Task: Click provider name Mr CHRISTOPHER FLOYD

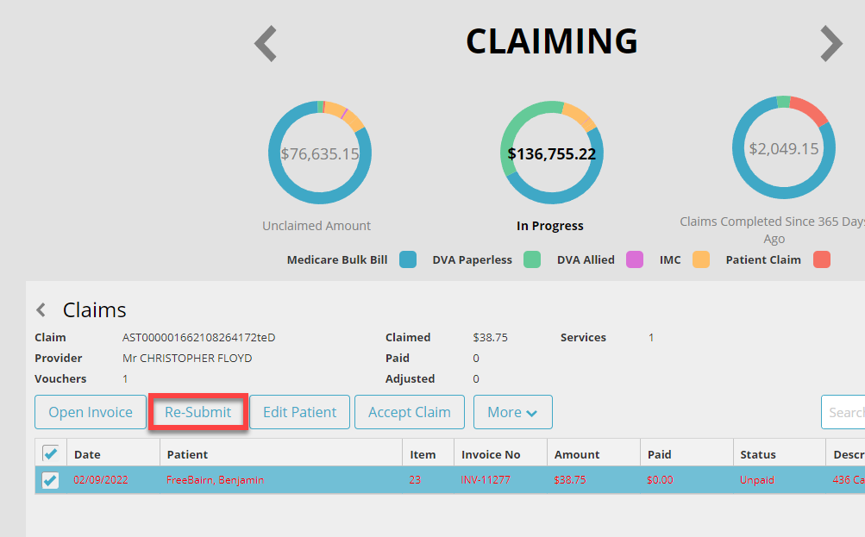Action: coord(187,358)
